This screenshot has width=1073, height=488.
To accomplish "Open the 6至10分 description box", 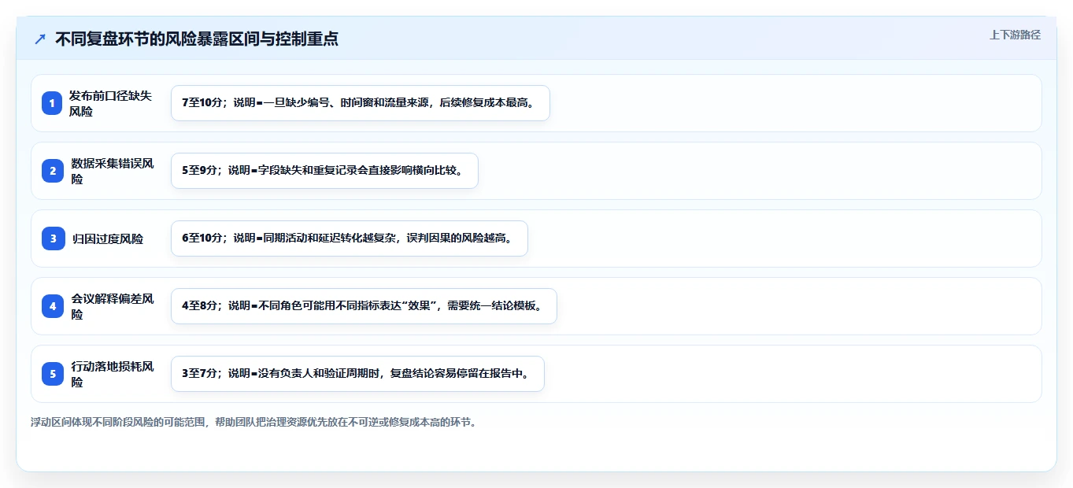I will point(349,238).
